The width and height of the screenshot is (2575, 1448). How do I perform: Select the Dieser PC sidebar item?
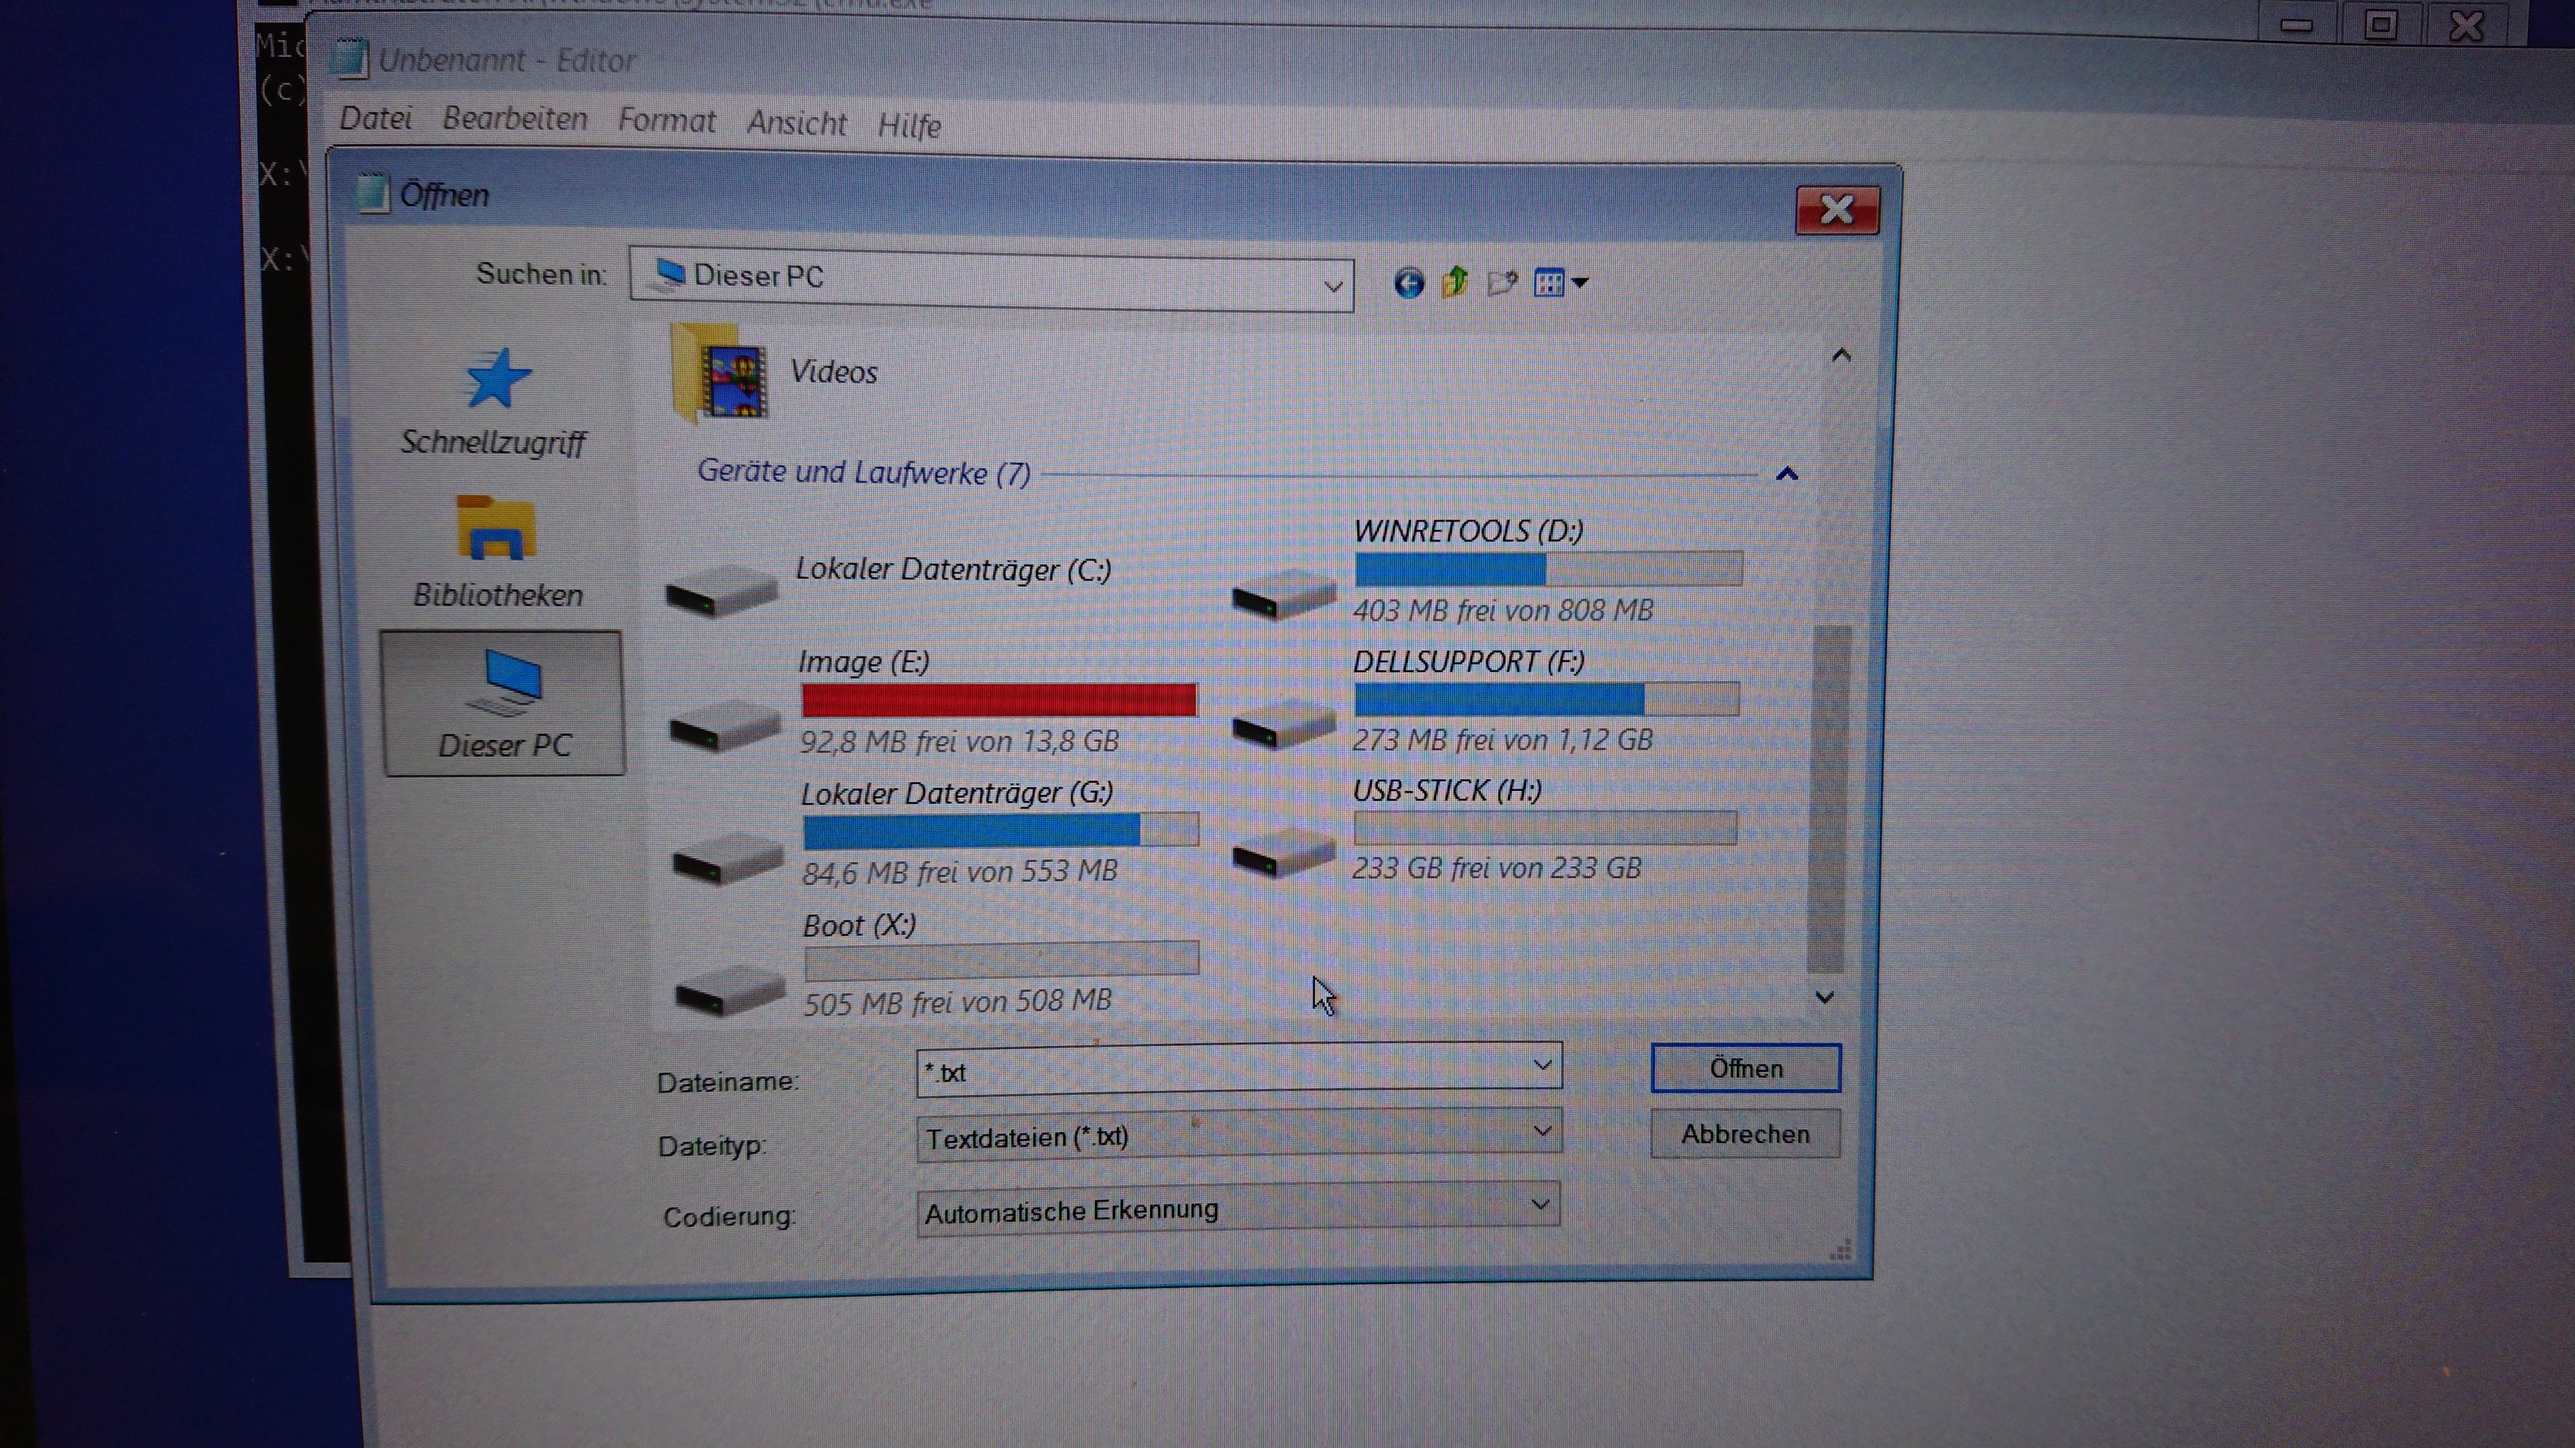503,703
